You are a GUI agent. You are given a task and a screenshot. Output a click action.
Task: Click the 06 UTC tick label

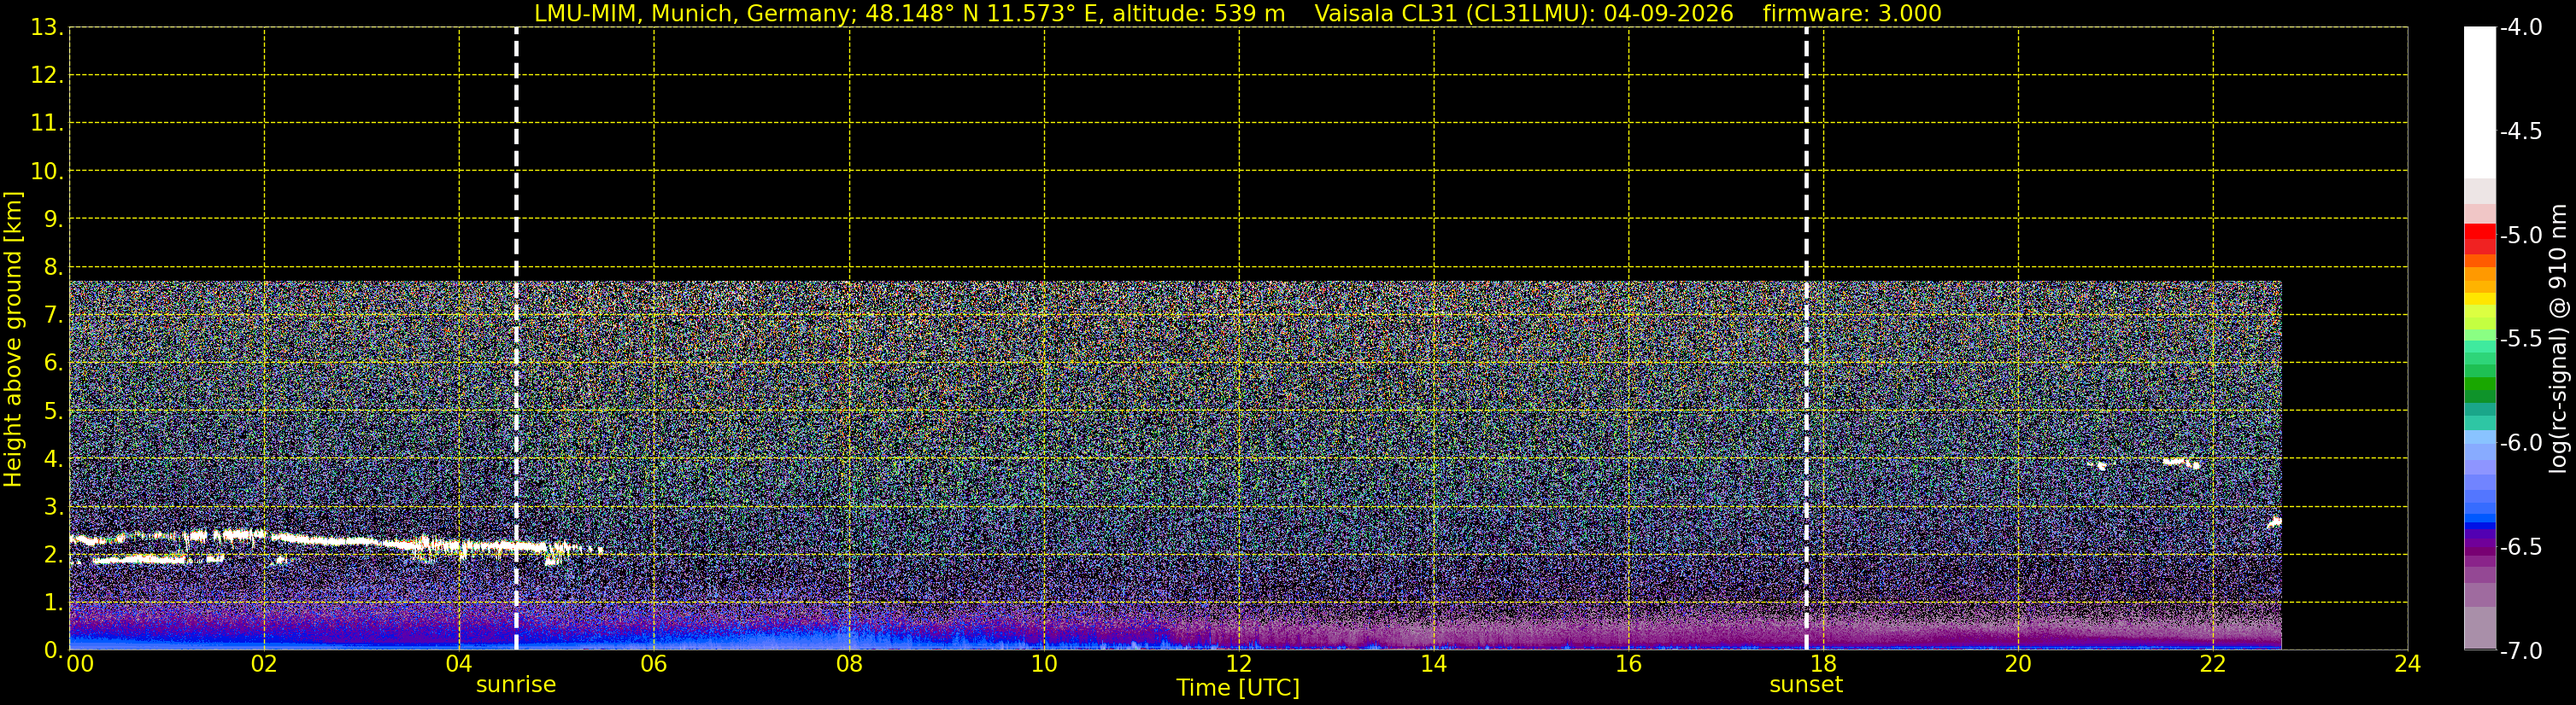pos(653,664)
